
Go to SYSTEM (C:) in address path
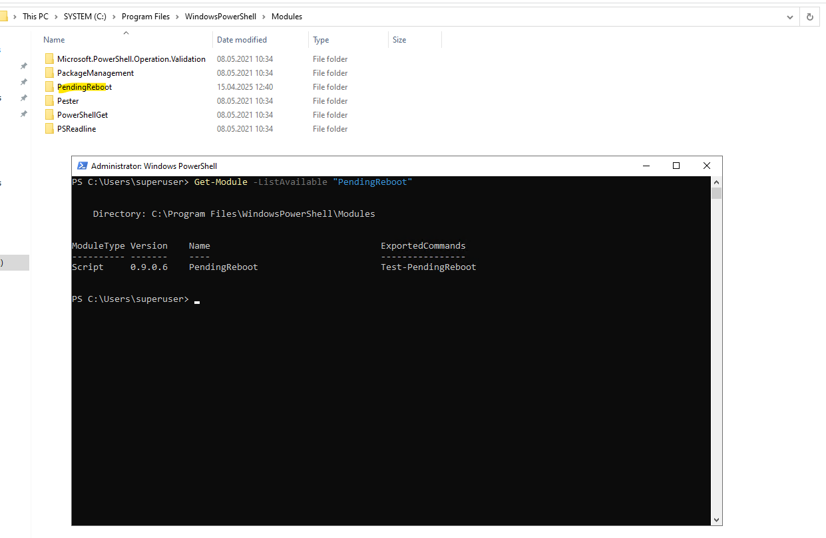coord(85,17)
